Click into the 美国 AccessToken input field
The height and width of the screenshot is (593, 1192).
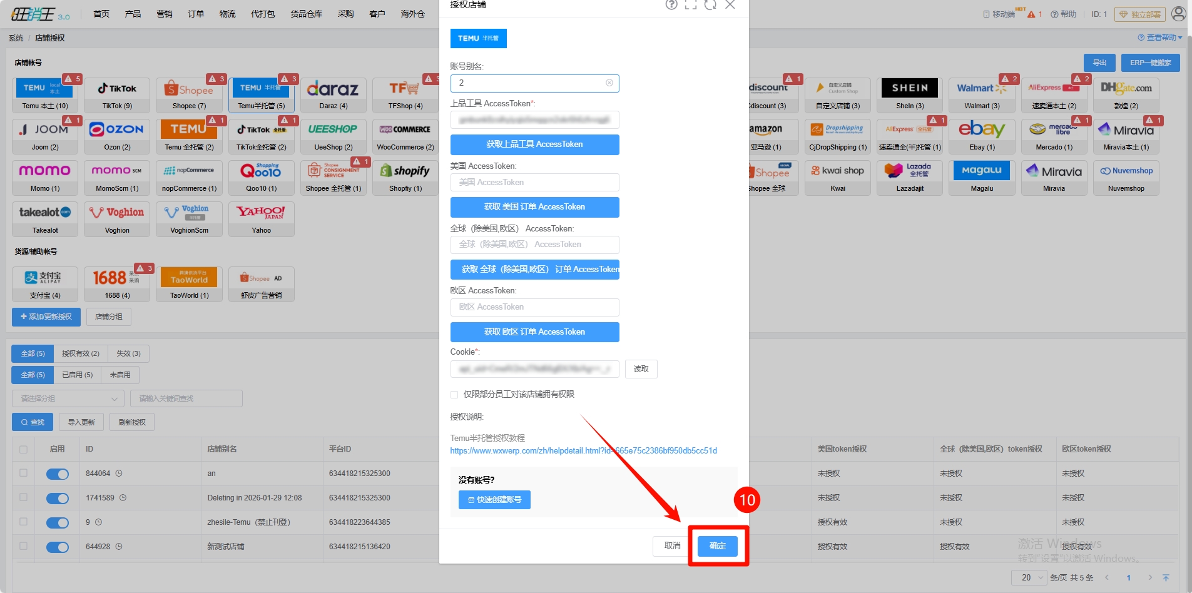pos(534,183)
